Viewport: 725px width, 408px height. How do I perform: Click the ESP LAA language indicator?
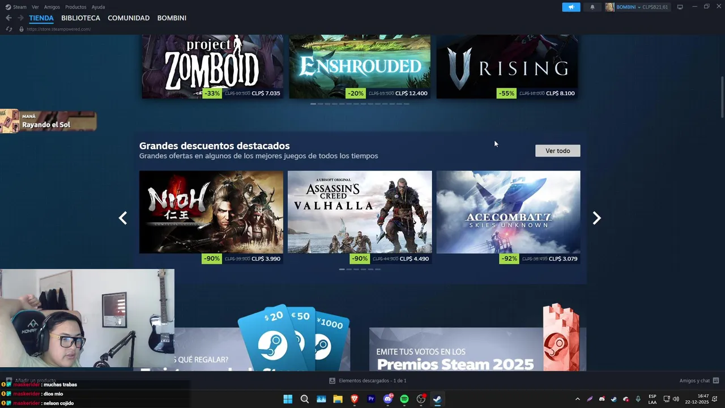click(x=652, y=399)
